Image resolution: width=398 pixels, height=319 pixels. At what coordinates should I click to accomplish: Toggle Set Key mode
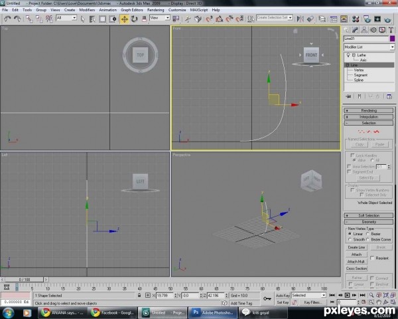click(x=283, y=302)
